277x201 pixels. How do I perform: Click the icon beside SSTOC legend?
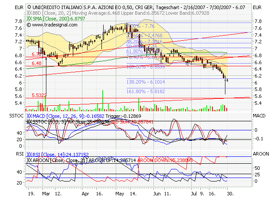point(29,122)
